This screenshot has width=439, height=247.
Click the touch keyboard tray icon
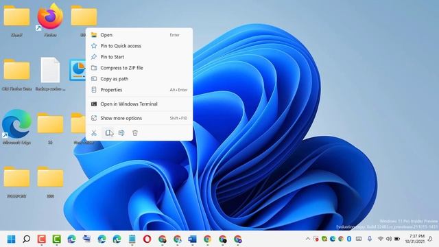(x=359, y=239)
